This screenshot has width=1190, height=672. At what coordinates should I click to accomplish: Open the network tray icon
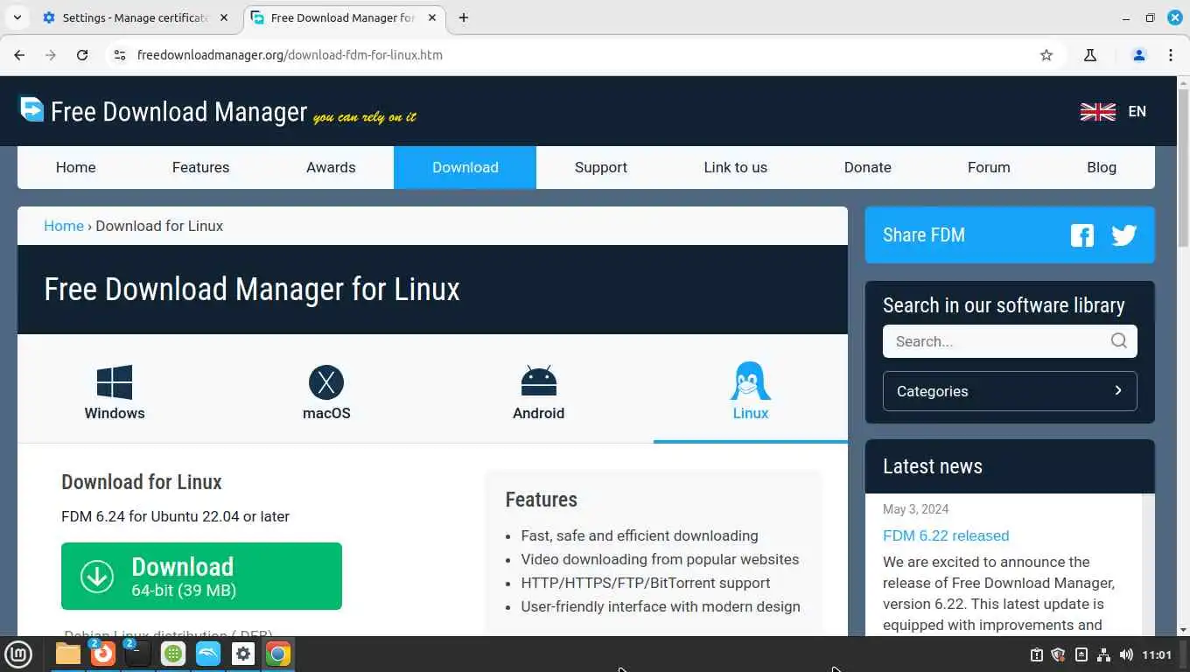[1103, 654]
